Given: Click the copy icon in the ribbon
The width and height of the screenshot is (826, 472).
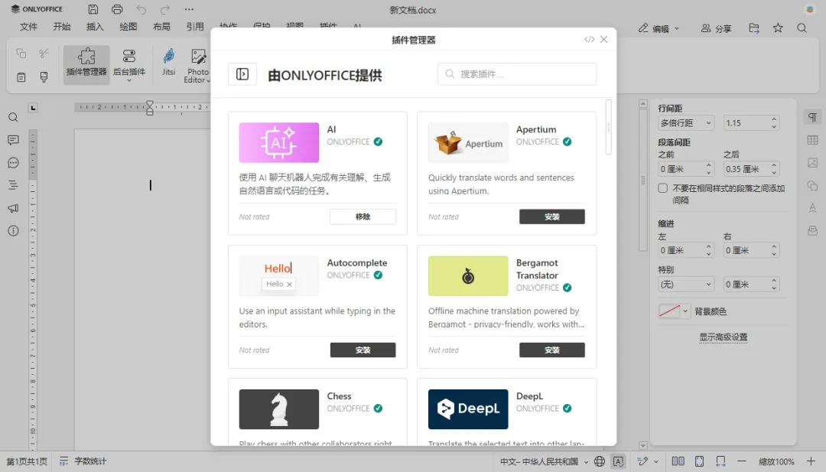Looking at the screenshot, I should [21, 54].
